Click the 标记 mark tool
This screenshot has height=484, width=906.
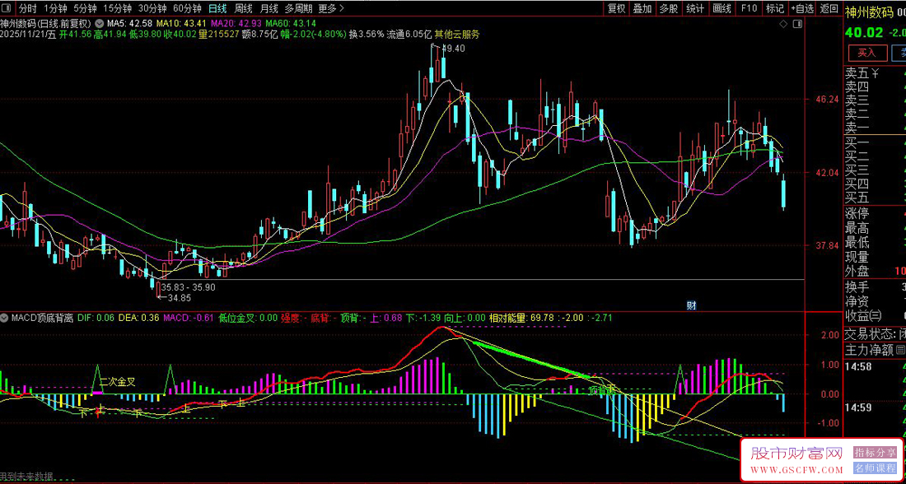[774, 8]
